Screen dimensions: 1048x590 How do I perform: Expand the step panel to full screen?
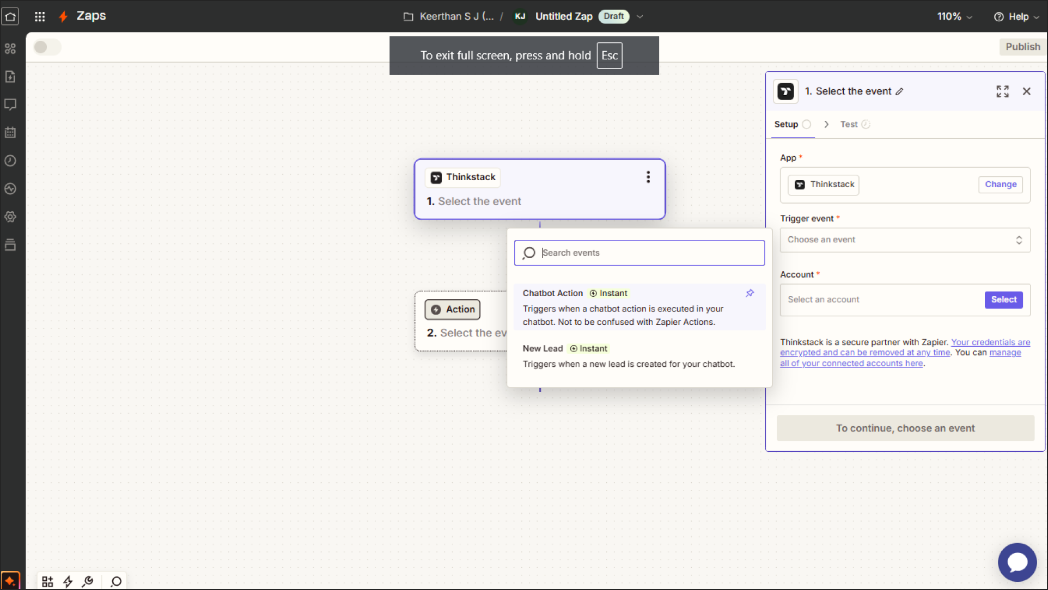tap(1003, 91)
